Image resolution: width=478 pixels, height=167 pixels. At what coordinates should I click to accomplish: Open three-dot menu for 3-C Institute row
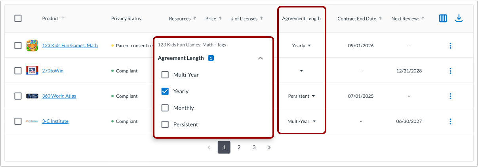pos(450,121)
